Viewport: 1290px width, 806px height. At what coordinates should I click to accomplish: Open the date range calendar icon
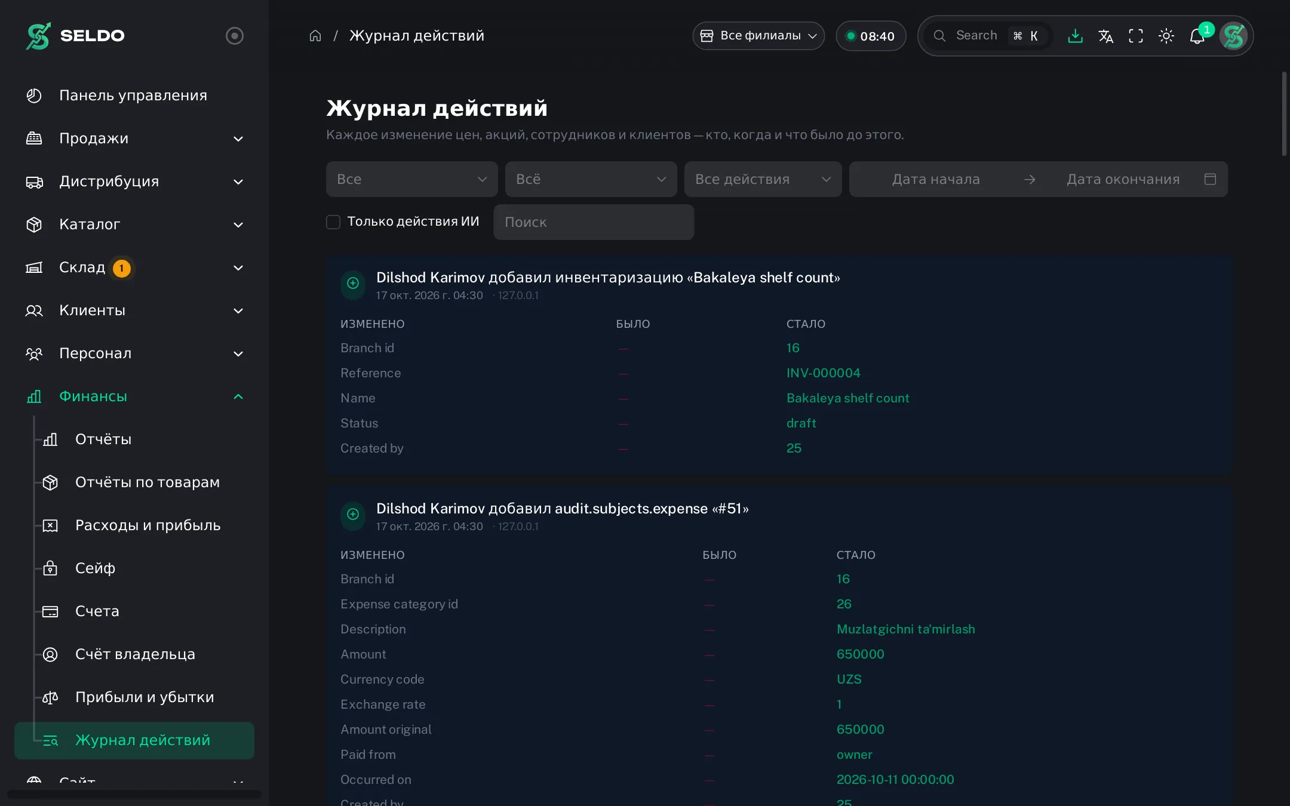click(1210, 179)
